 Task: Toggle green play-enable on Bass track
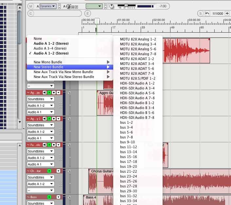tap(49, 197)
